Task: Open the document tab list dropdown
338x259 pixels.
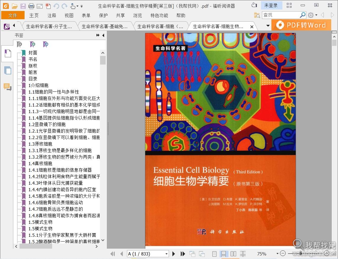Action: tap(268, 26)
